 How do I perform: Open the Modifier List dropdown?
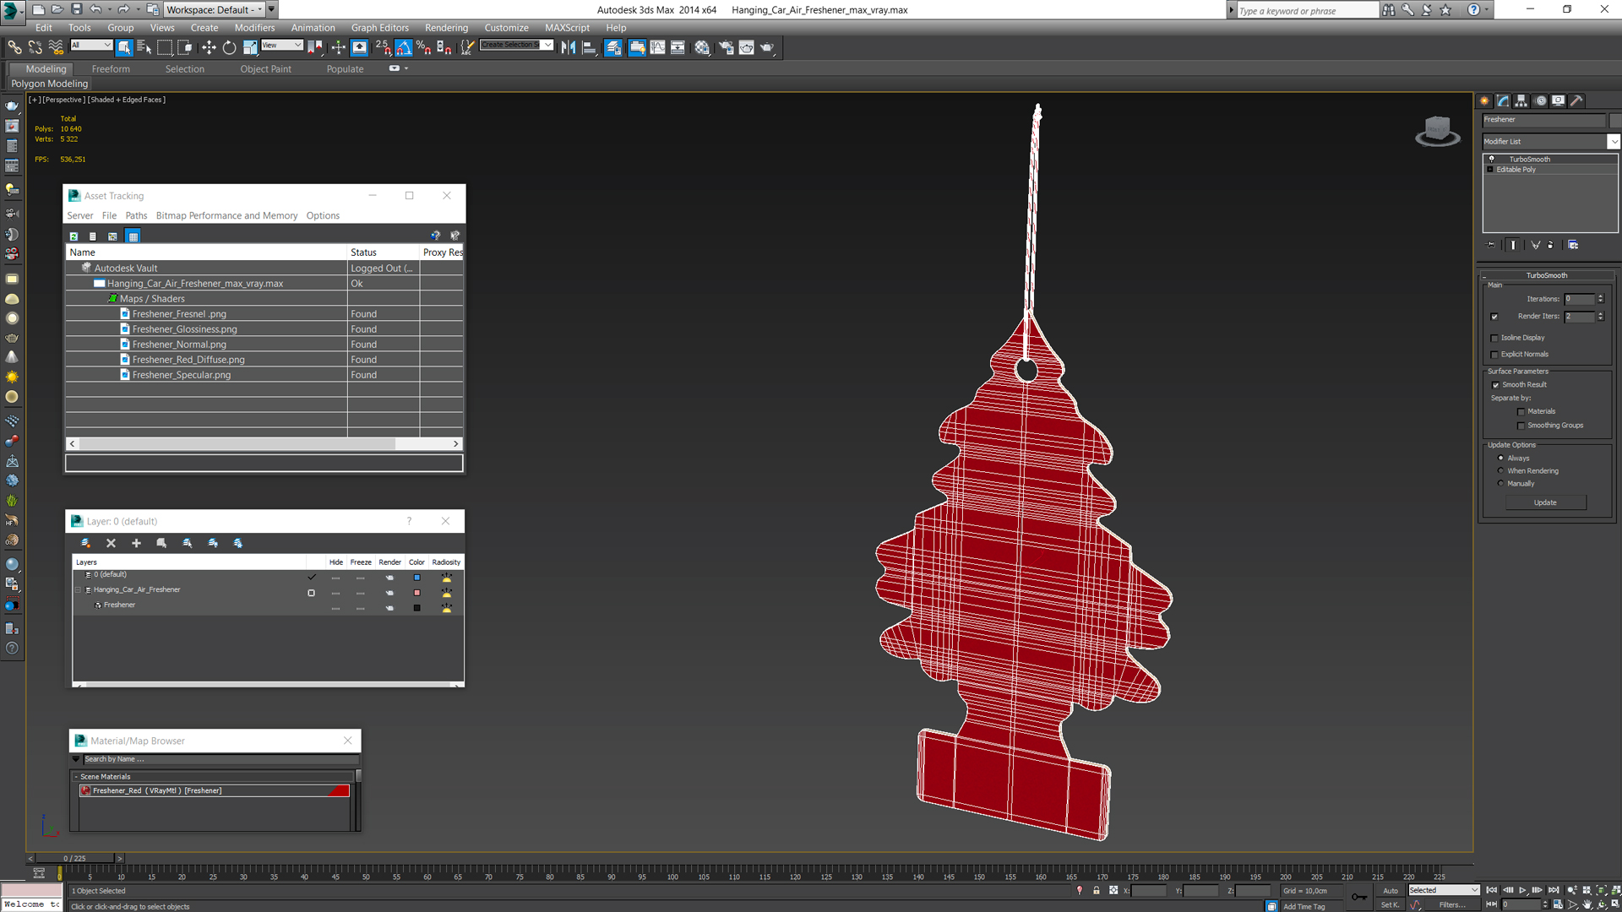[x=1613, y=141]
